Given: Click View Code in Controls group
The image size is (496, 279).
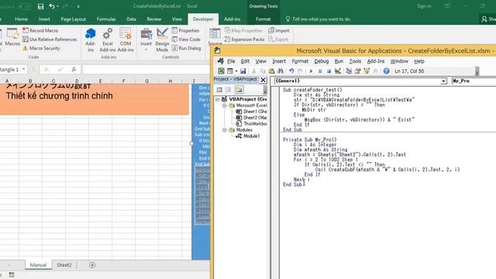Looking at the screenshot, I should click(x=186, y=40).
